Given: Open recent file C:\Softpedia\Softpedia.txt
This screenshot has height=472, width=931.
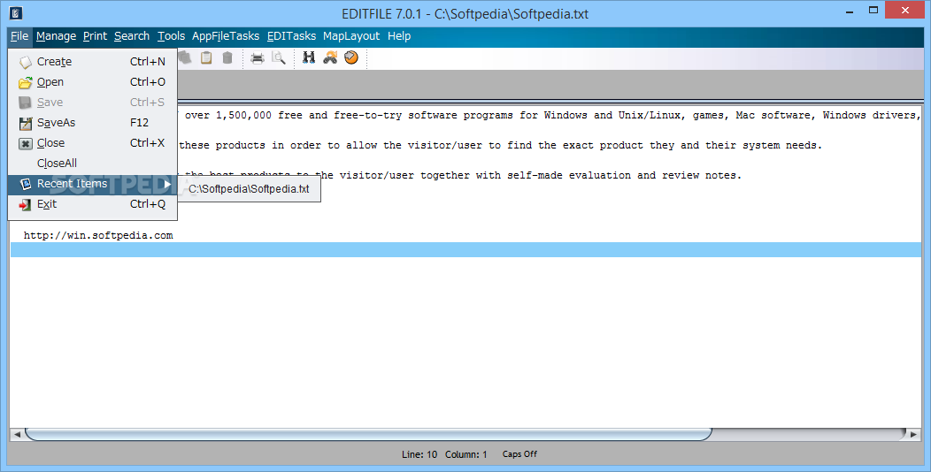Looking at the screenshot, I should (x=249, y=189).
